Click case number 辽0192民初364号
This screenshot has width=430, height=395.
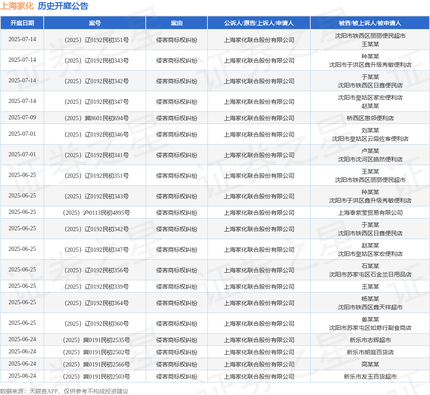pyautogui.click(x=97, y=303)
